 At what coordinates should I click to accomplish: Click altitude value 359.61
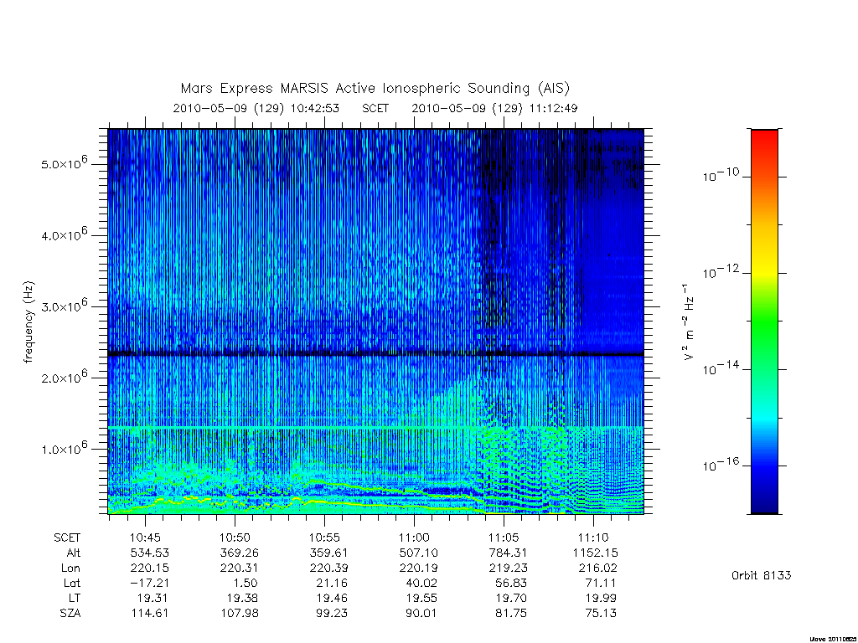coord(328,553)
